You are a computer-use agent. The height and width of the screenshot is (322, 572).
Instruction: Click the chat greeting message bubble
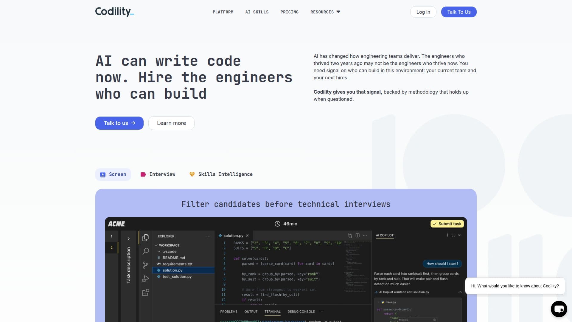515,286
